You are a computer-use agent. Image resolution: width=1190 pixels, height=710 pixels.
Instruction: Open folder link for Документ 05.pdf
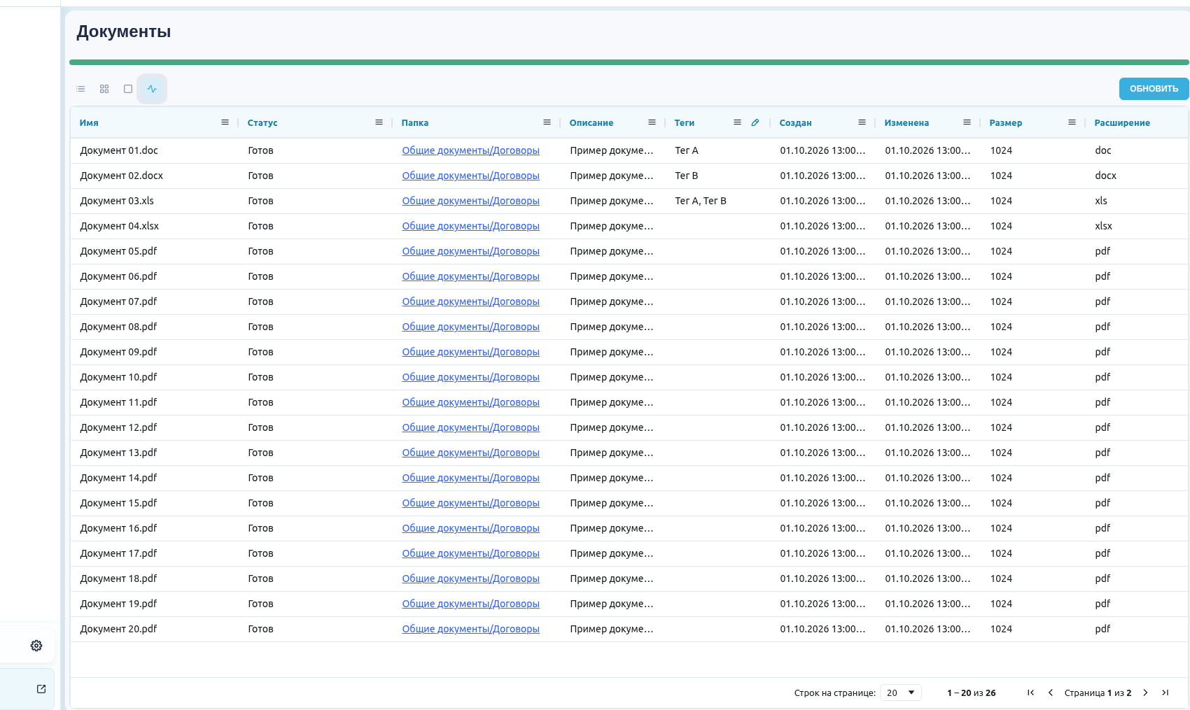pyautogui.click(x=470, y=251)
